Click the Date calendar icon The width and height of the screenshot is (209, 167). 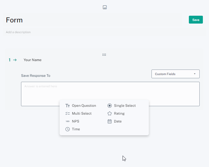click(109, 121)
